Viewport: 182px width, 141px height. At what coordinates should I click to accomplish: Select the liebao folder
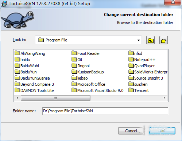tap(80, 78)
